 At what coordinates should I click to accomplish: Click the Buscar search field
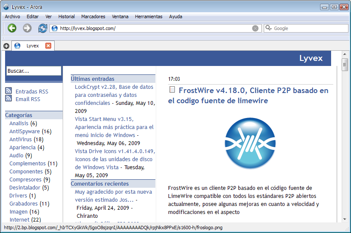coord(34,71)
